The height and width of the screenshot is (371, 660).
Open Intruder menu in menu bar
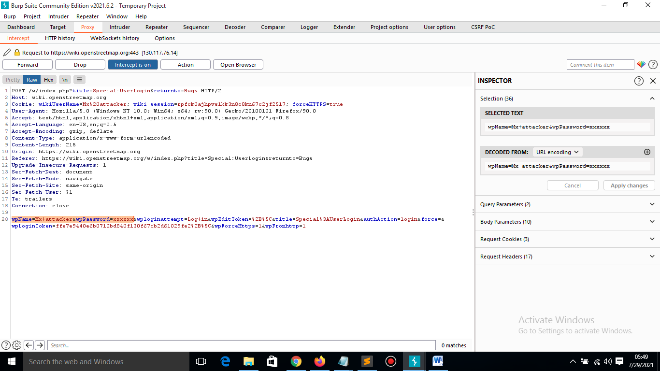[58, 16]
